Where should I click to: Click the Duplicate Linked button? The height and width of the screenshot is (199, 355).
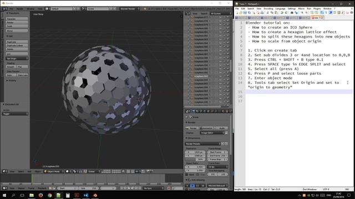(x=17, y=45)
